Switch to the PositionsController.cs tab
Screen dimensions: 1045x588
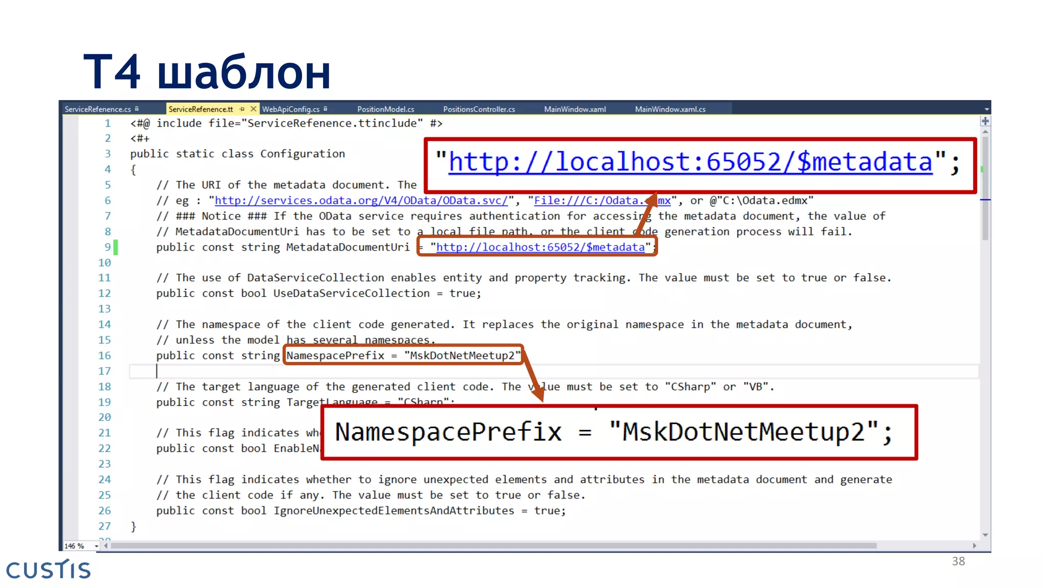pyautogui.click(x=479, y=109)
